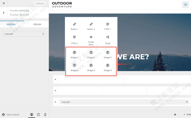Click the middle column of the second footer row

[x=125, y=91]
